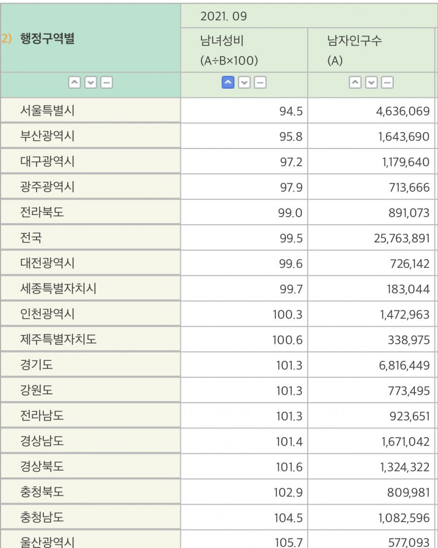Select the 충청북도 row label
This screenshot has width=438, height=548.
(x=42, y=492)
